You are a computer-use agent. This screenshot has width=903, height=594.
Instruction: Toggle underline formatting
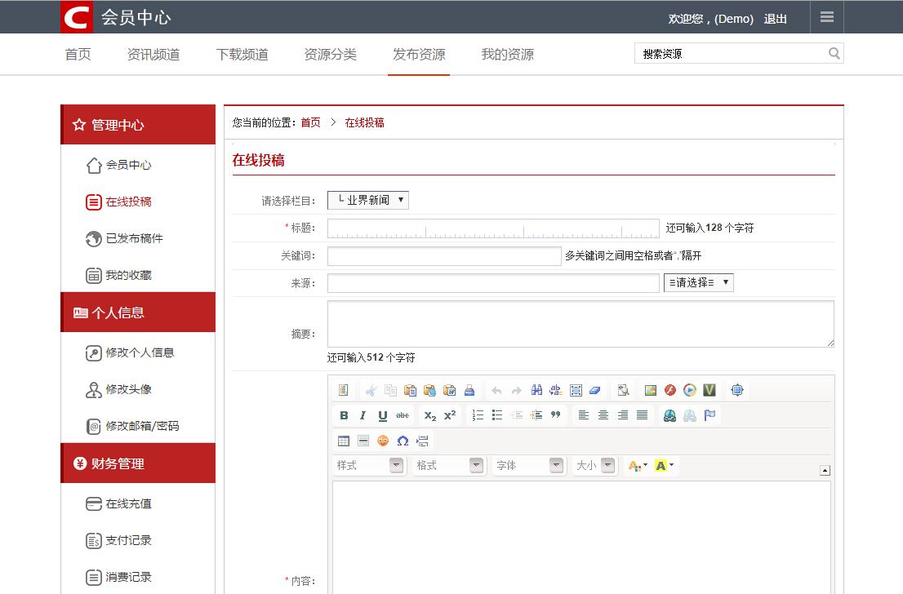point(382,415)
